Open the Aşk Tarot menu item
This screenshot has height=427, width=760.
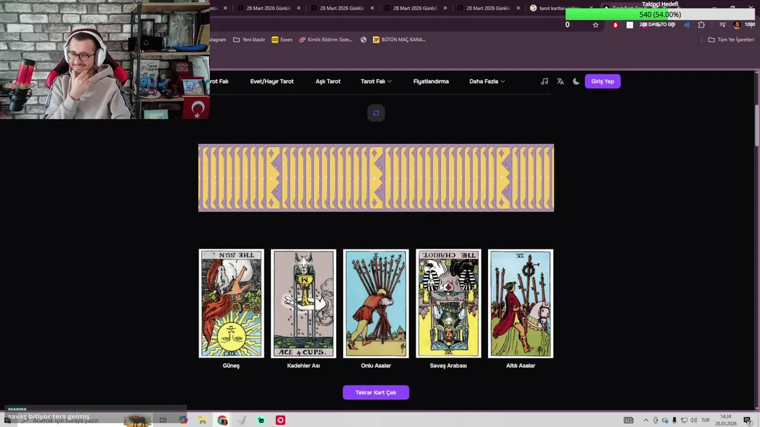[x=328, y=81]
